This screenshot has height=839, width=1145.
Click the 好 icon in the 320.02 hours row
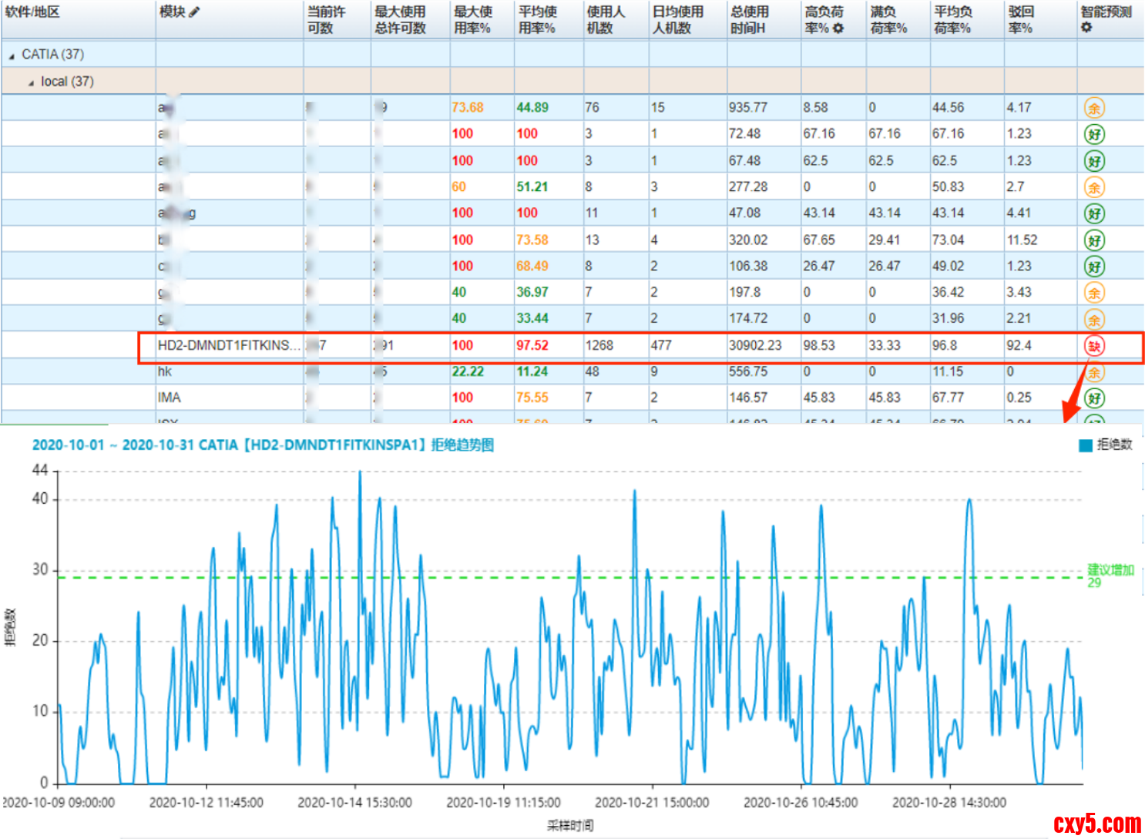click(x=1094, y=240)
